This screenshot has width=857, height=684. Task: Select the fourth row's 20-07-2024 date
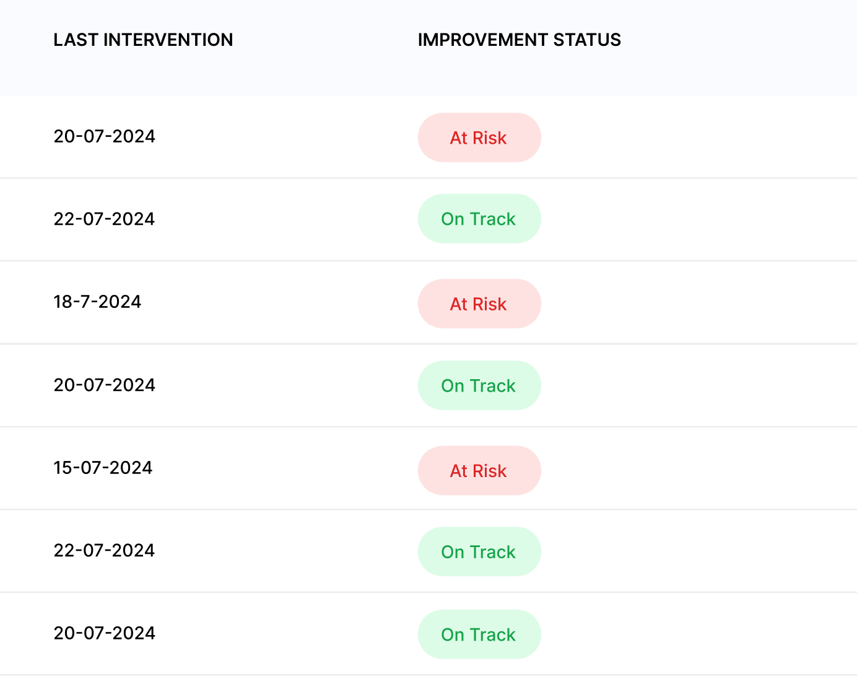tap(105, 385)
